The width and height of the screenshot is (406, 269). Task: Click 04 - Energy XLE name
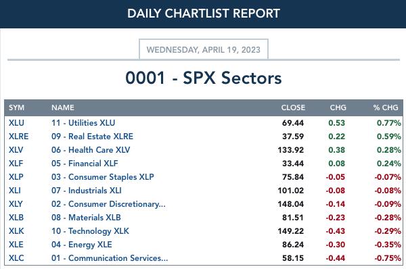82,245
